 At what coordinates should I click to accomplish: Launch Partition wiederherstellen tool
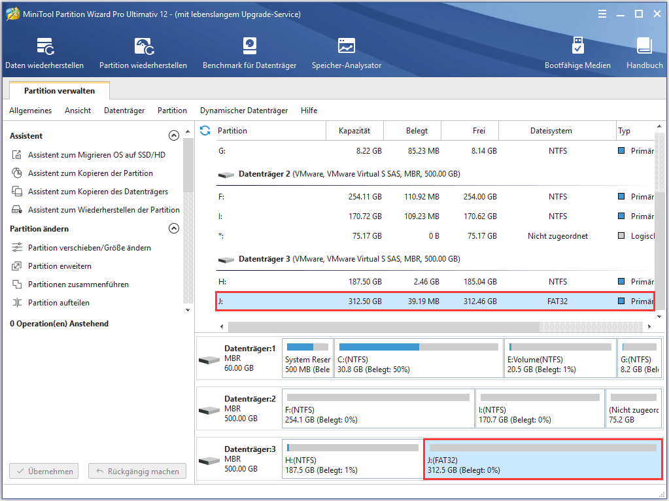[143, 54]
